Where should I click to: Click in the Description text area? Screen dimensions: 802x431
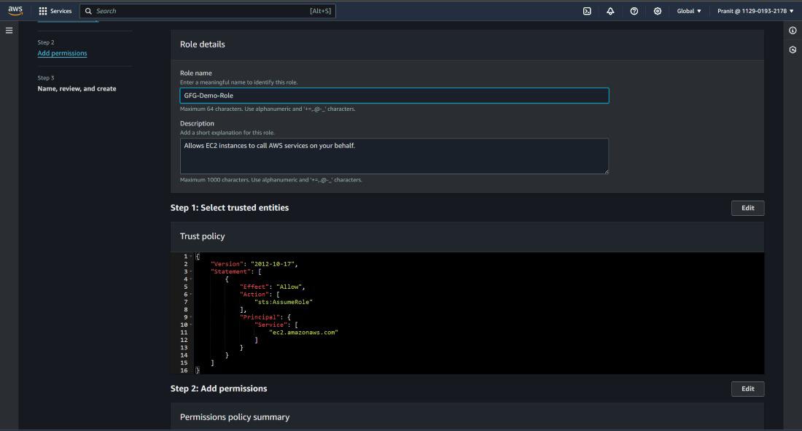(394, 156)
